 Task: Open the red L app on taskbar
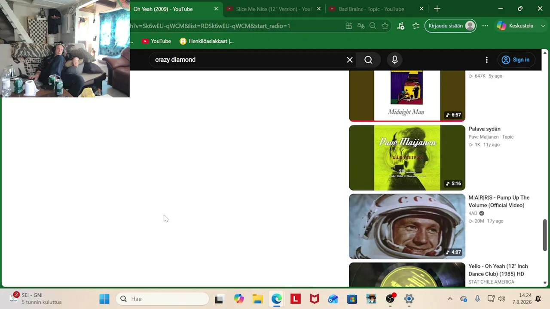(x=296, y=299)
